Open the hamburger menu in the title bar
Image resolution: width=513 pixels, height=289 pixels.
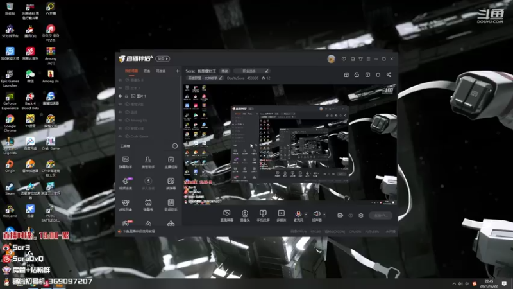point(368,59)
